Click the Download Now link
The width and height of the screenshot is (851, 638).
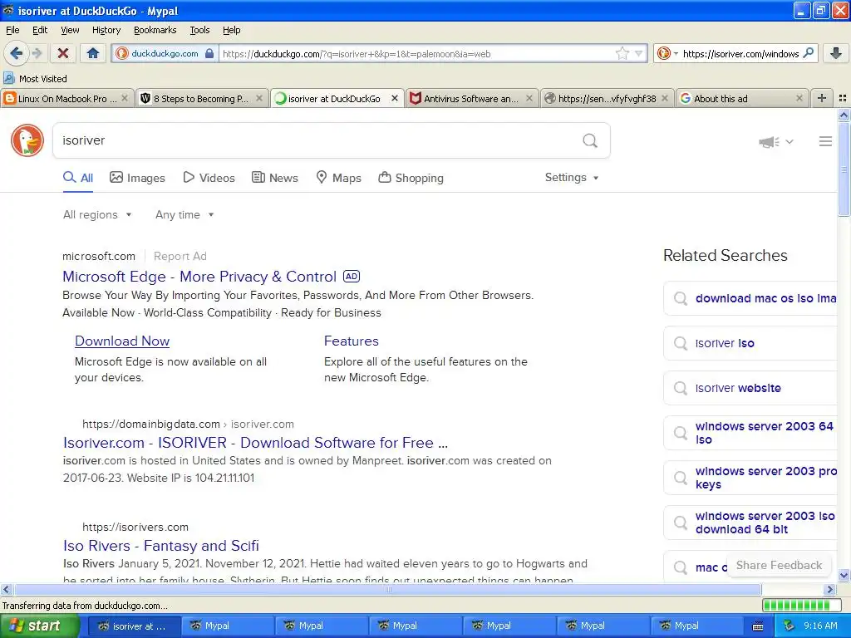pos(122,341)
